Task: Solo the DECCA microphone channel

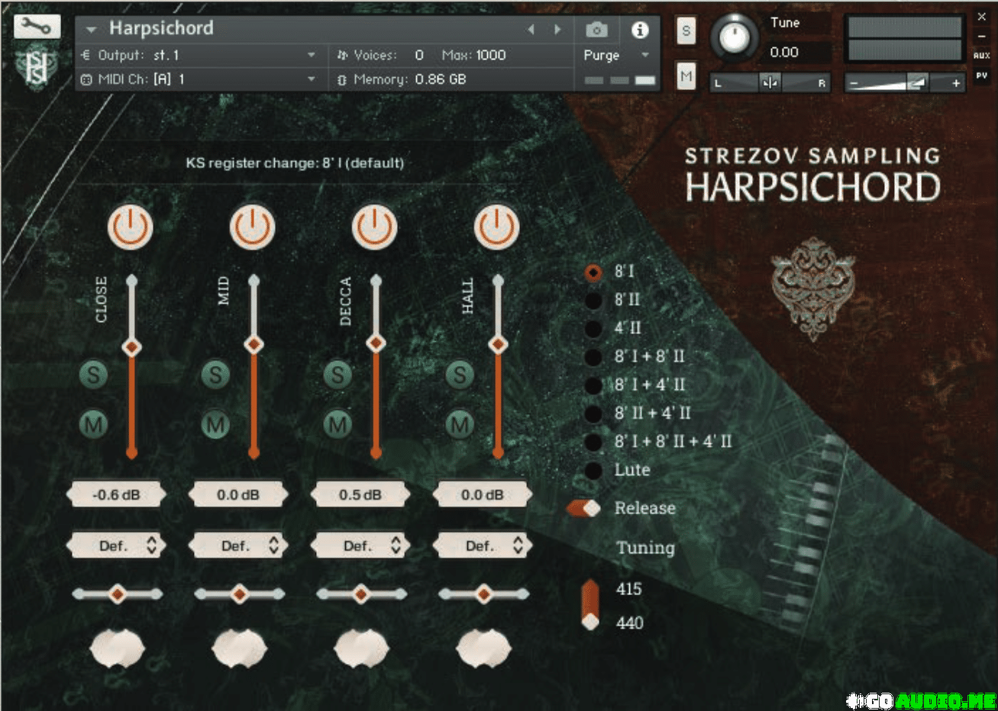Action: point(338,375)
